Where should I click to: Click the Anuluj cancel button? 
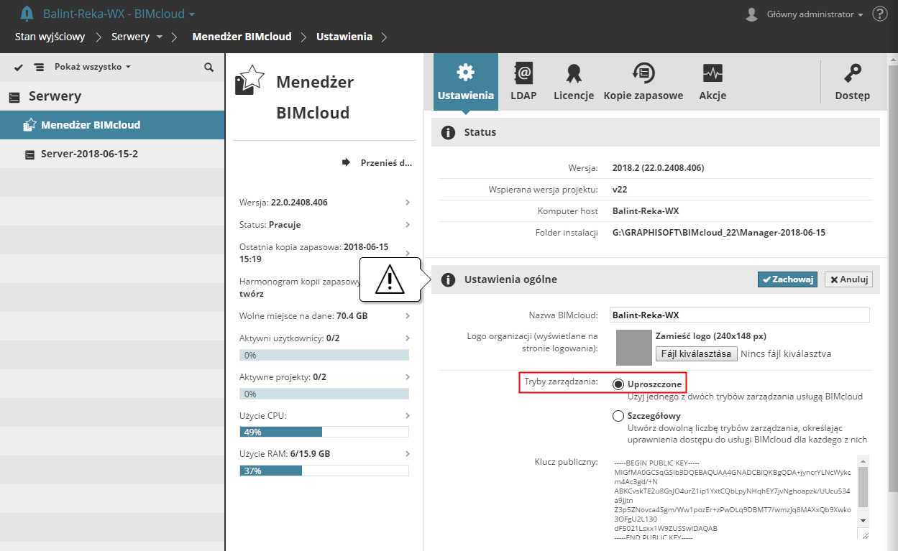tap(848, 279)
